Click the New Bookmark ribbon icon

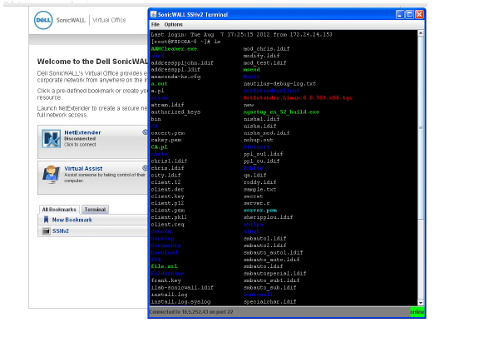tap(46, 220)
